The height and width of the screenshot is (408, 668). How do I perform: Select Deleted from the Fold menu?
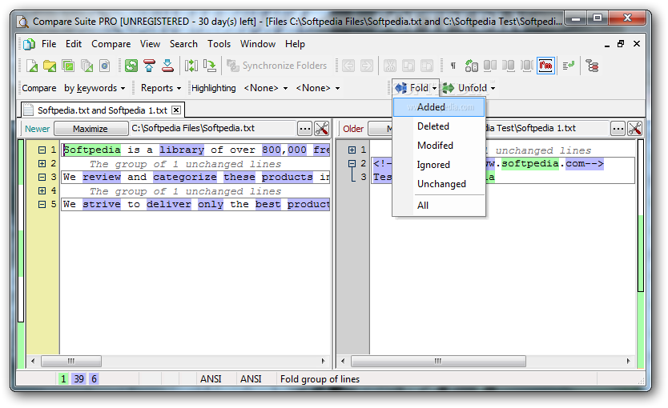433,126
